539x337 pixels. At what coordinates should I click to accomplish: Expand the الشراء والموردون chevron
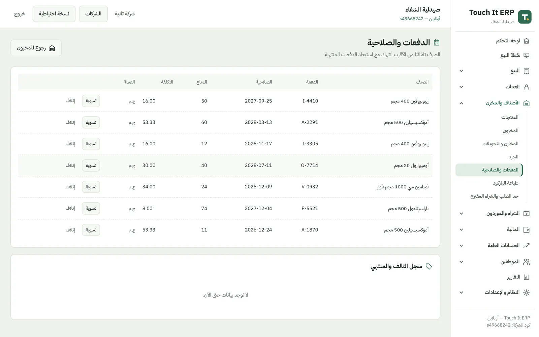(x=462, y=213)
